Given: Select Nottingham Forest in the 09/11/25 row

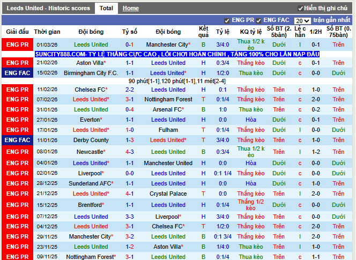Looking at the screenshot, I should 91,257.
